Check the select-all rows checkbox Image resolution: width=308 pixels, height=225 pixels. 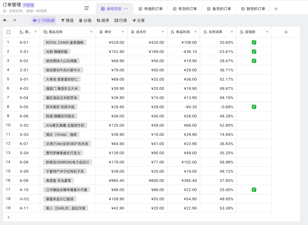pos(8,32)
